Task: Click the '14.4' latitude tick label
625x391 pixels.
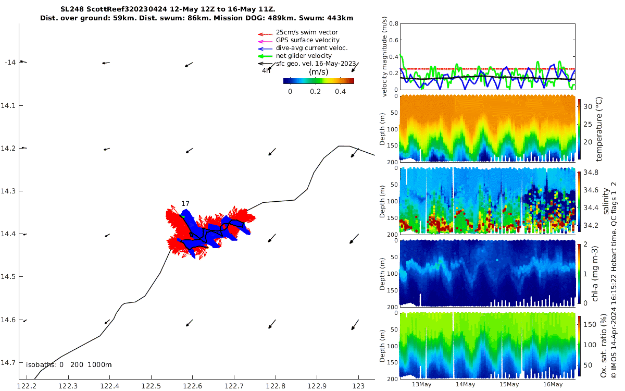Action: click(x=8, y=234)
